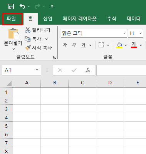146x154 pixels.
Task: Click the Insert Function fx icon
Action: click(88, 70)
